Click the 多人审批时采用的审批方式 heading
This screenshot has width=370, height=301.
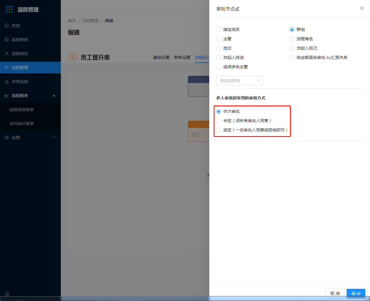241,98
